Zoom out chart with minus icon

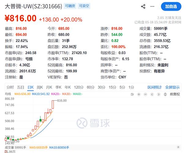tap(145, 94)
